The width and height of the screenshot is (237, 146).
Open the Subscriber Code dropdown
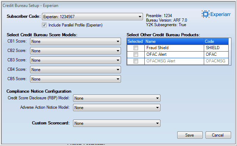(92, 17)
